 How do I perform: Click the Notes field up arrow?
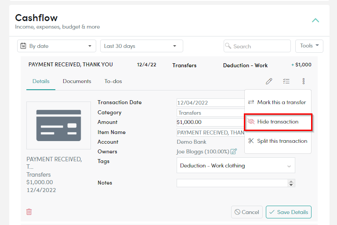291,181
